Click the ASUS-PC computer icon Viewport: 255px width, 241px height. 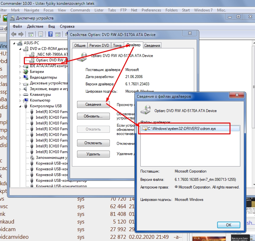click(20, 43)
